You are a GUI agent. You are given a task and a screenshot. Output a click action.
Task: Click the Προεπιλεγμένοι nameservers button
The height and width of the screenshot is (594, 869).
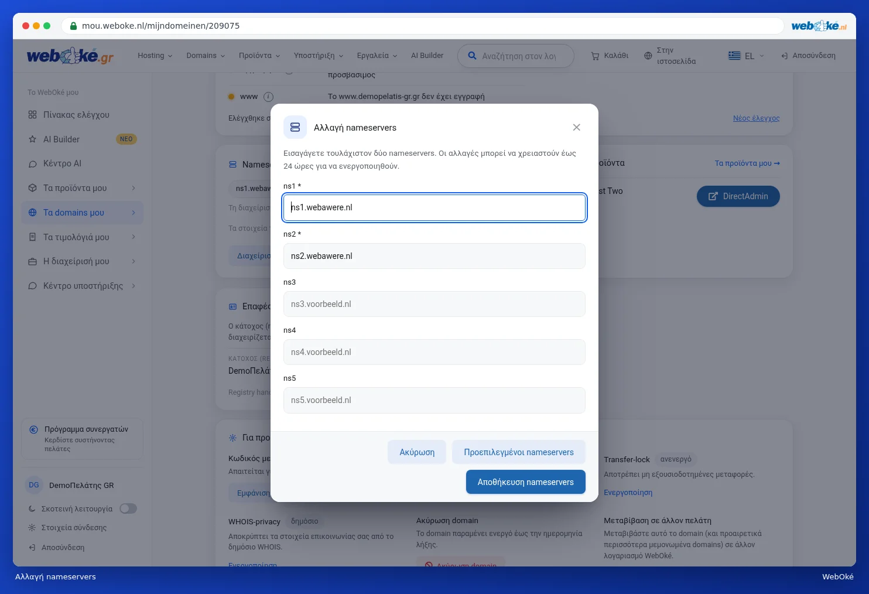519,452
